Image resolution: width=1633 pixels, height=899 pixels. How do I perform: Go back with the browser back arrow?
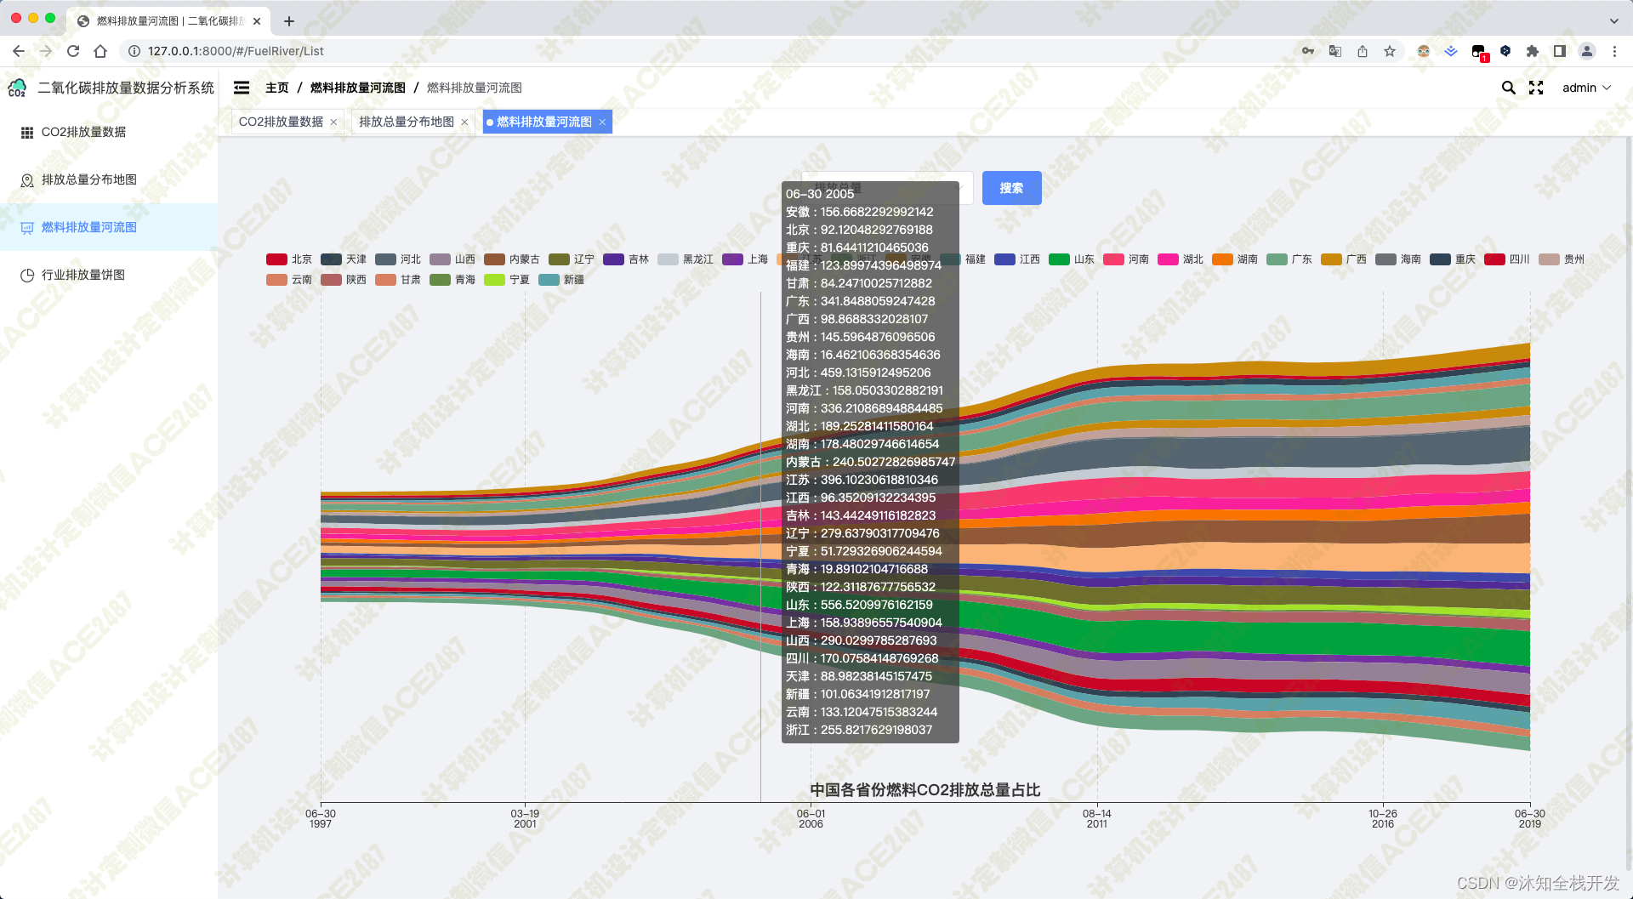[19, 51]
